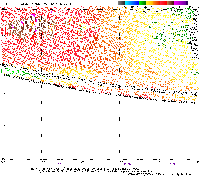
Task: Click the '>50 knots' legend label
Action: pyautogui.click(x=192, y=7)
